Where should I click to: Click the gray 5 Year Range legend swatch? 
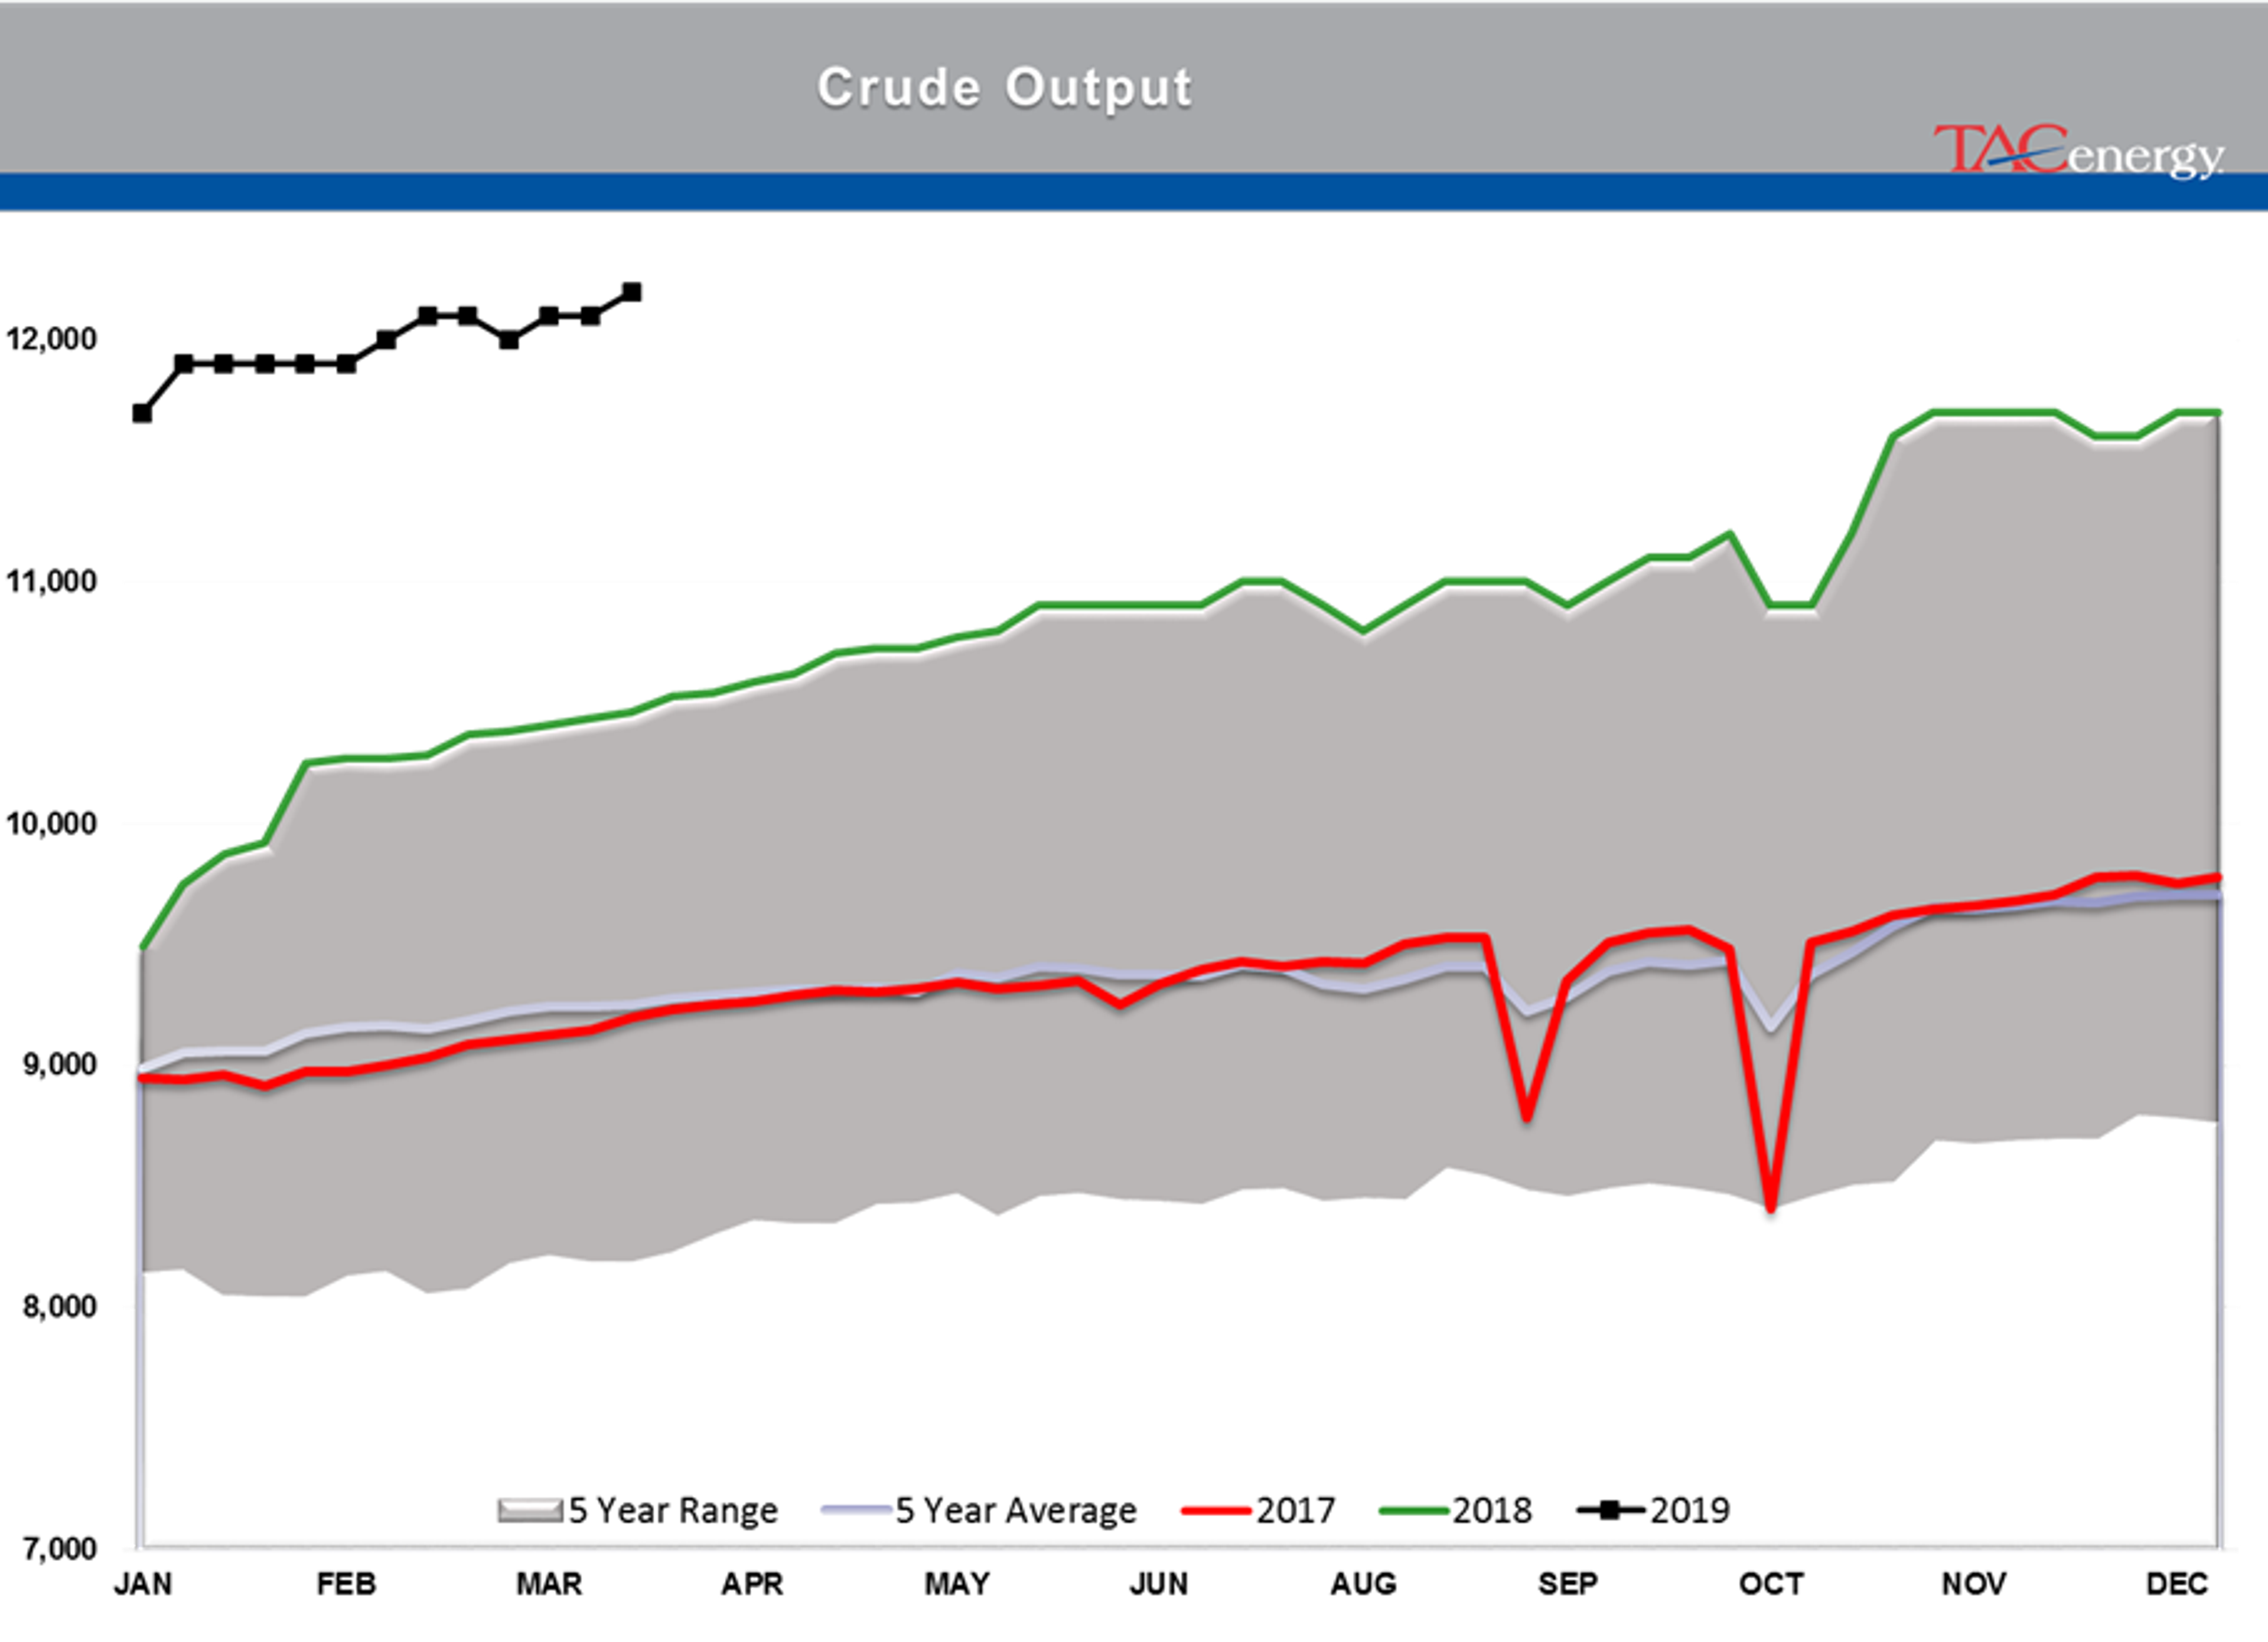click(x=530, y=1511)
